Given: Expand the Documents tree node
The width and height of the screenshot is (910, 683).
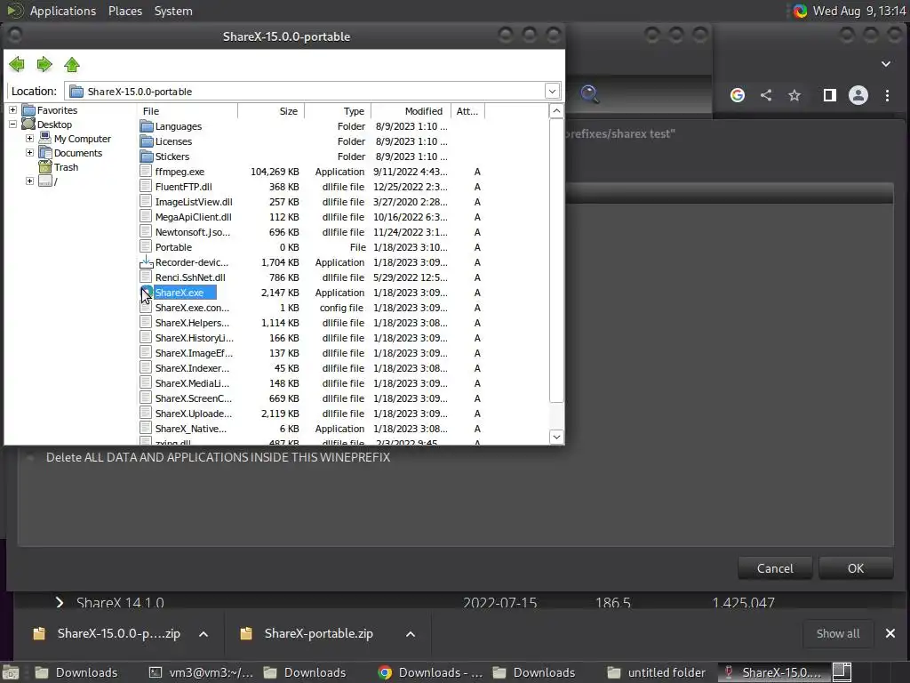Looking at the screenshot, I should (29, 153).
